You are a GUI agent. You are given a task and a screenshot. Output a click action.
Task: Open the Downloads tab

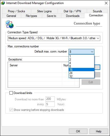[73, 16]
